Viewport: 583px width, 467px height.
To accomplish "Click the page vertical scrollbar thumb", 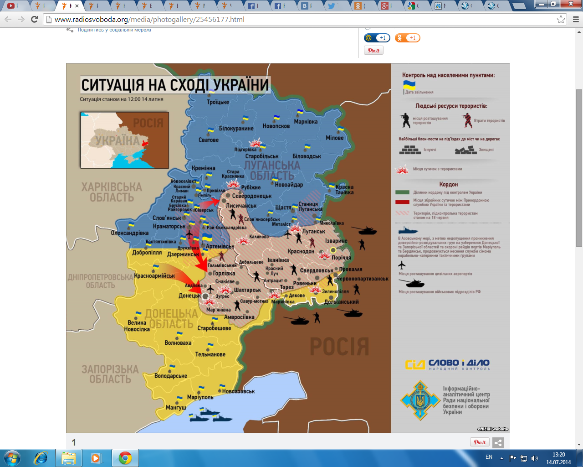I will click(x=579, y=168).
